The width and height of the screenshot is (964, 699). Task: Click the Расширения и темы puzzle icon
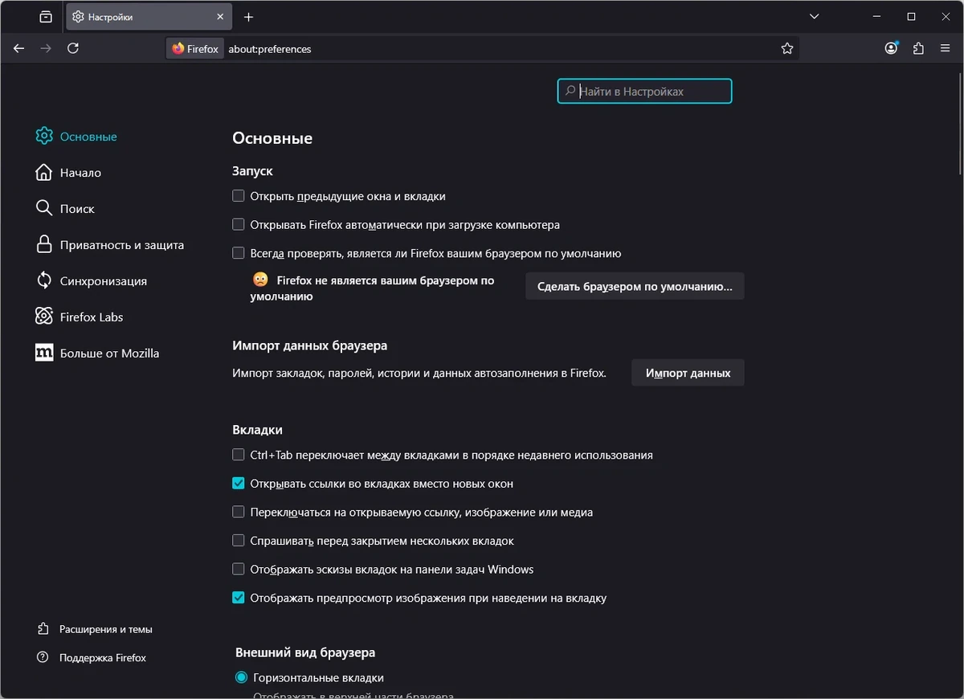(43, 629)
